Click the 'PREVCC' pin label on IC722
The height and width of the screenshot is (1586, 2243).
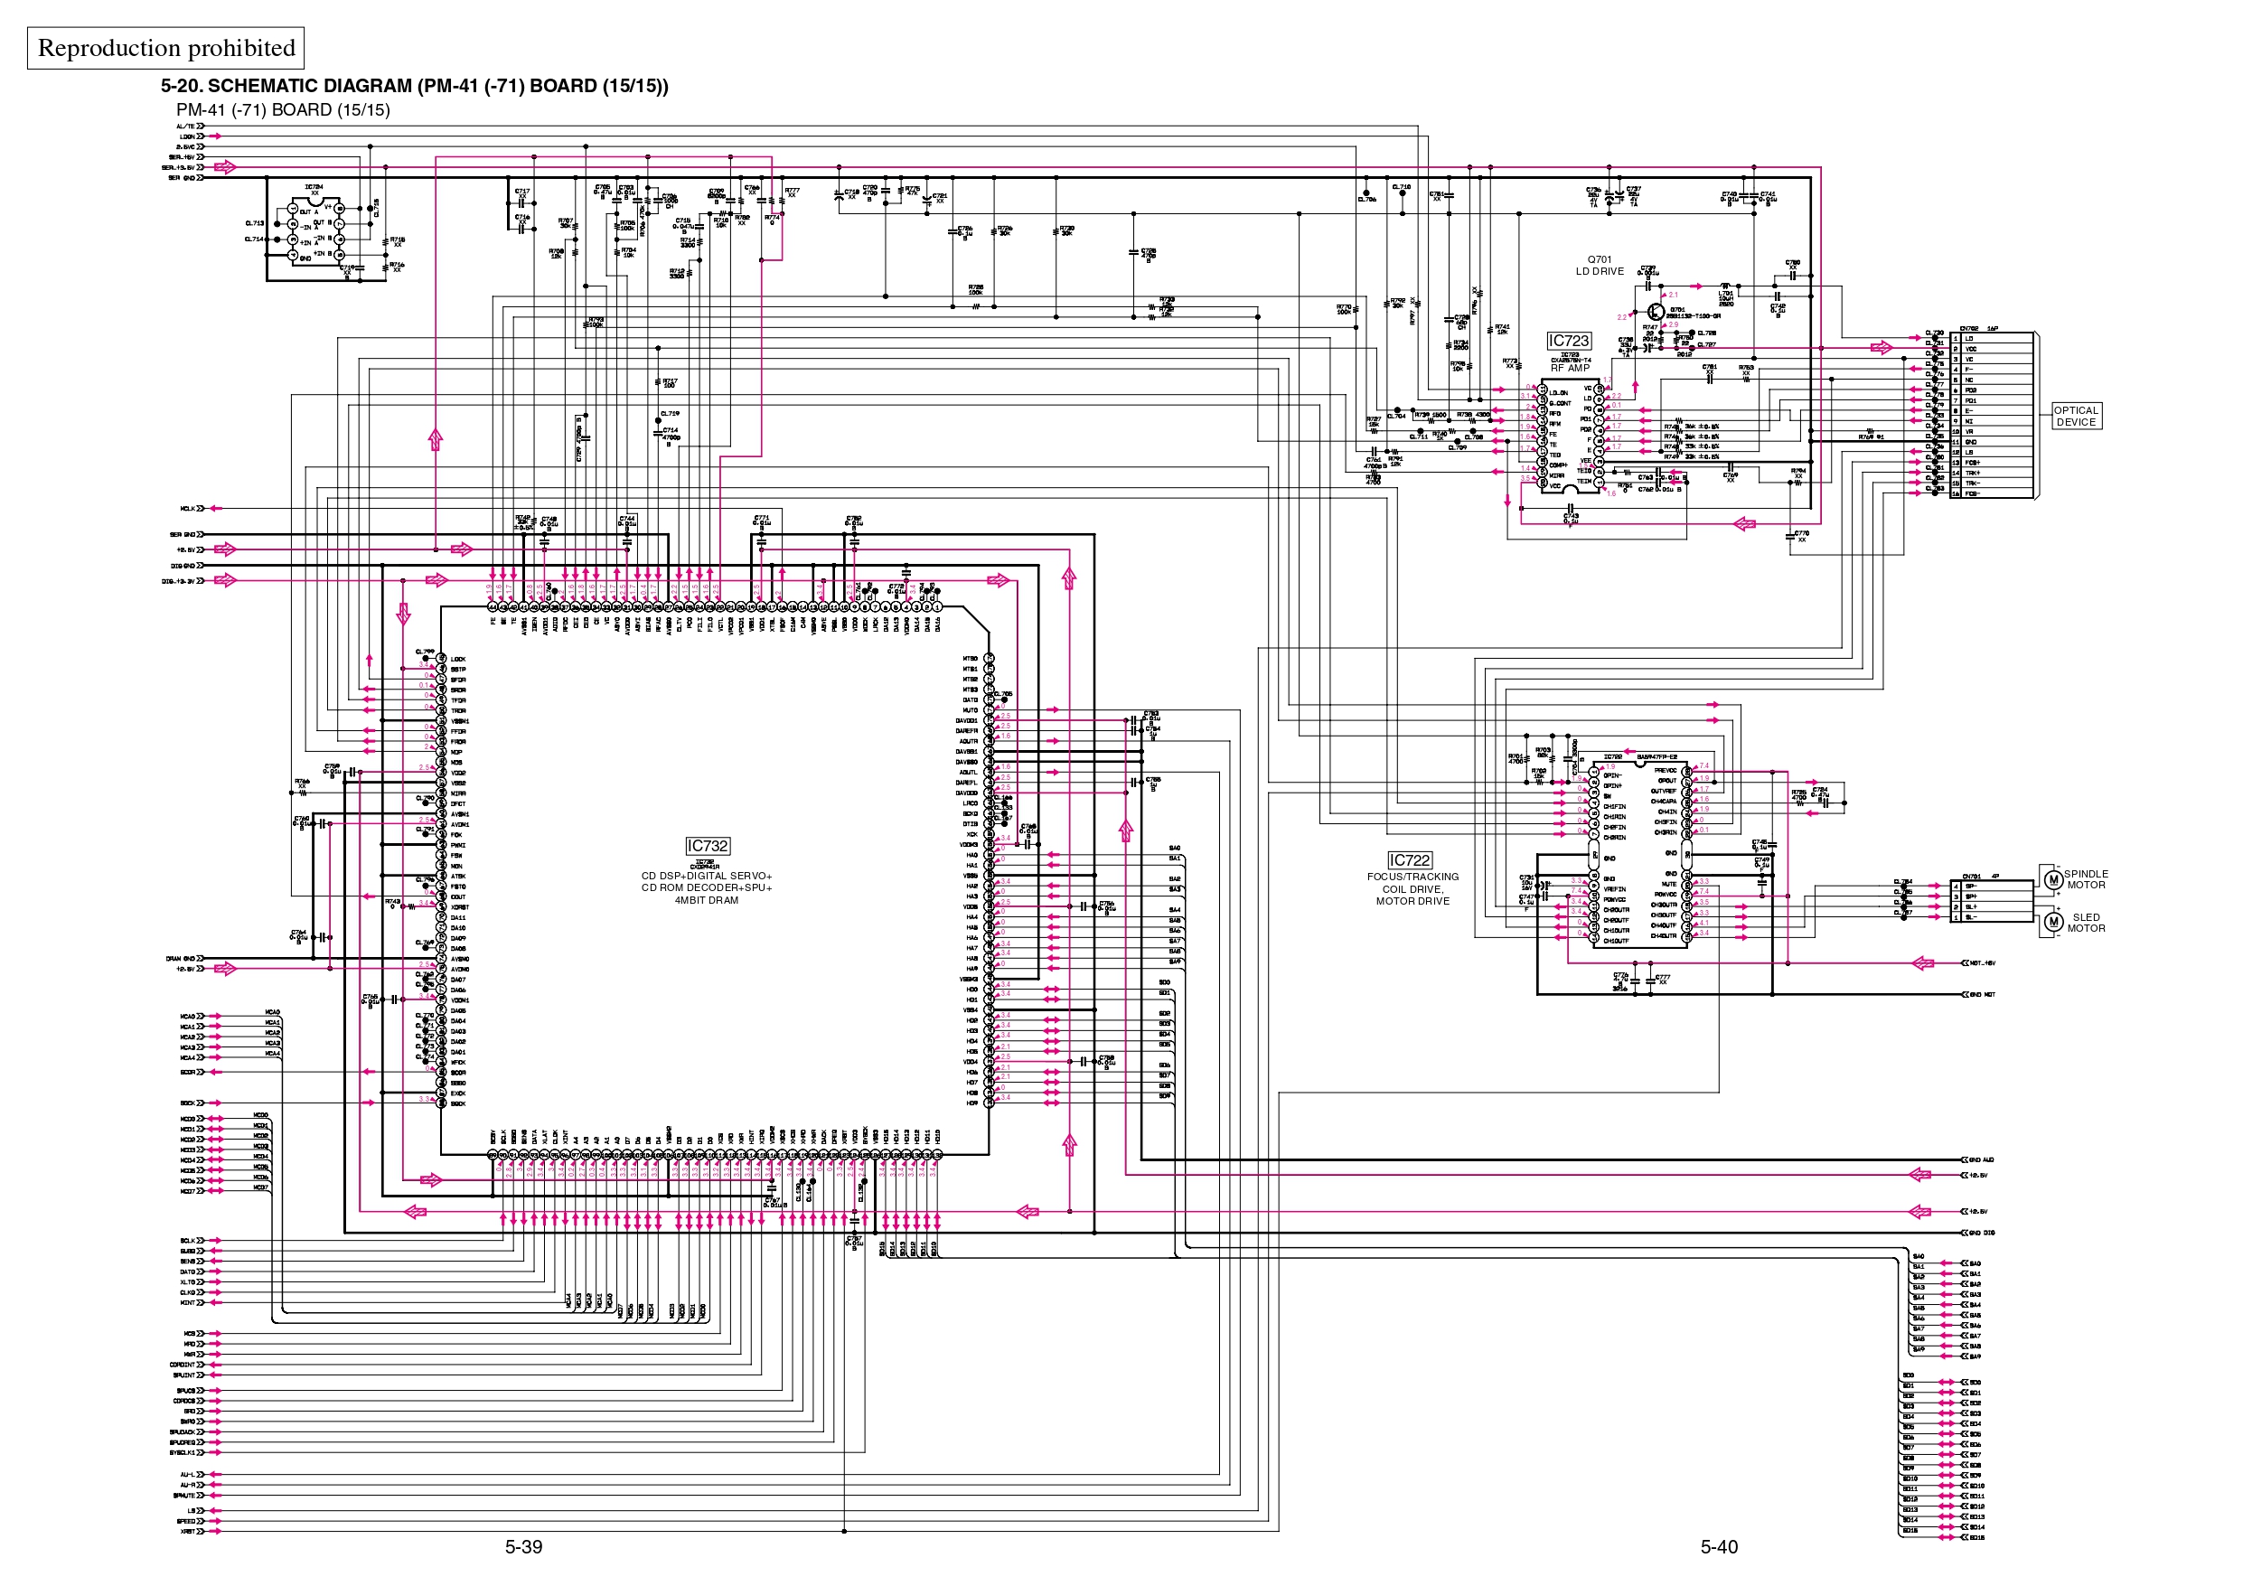[1666, 771]
